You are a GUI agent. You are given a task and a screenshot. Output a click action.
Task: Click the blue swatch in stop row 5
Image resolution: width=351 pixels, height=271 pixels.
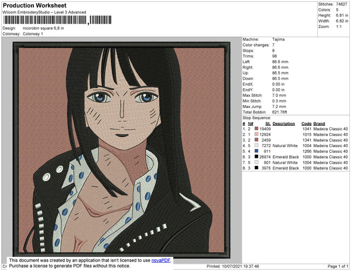coord(257,151)
